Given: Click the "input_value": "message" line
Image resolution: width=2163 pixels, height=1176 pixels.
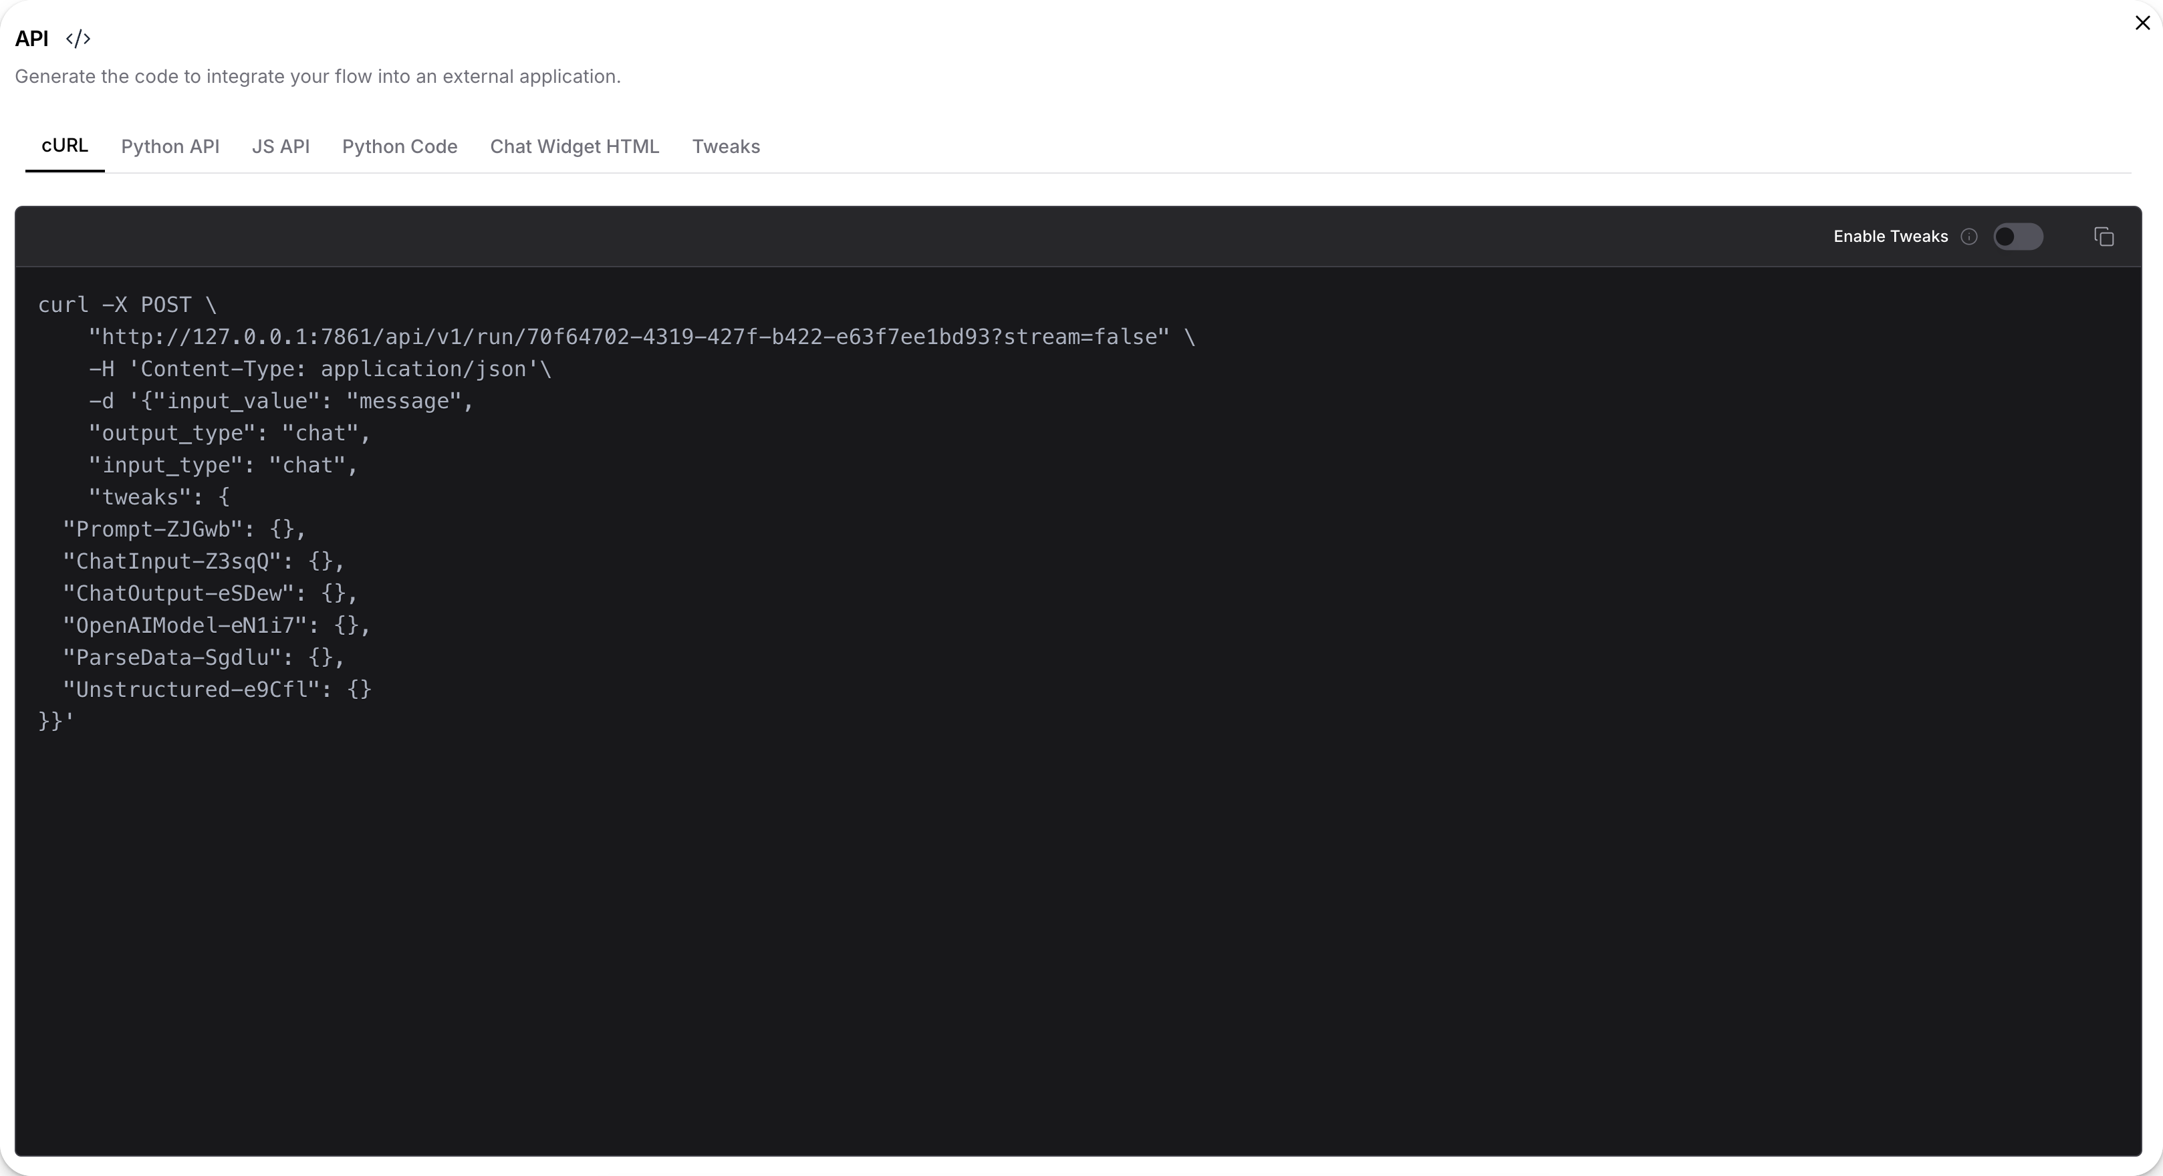Looking at the screenshot, I should coord(281,401).
